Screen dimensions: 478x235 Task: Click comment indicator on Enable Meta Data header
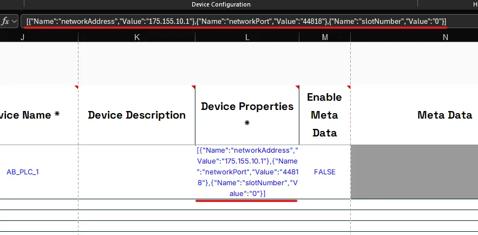[x=349, y=87]
